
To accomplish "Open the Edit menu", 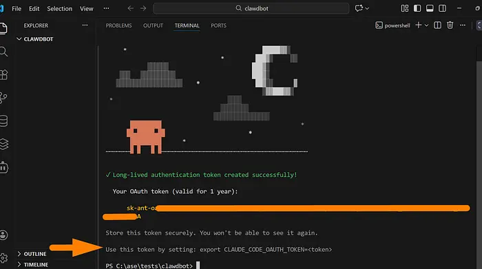I will (34, 8).
